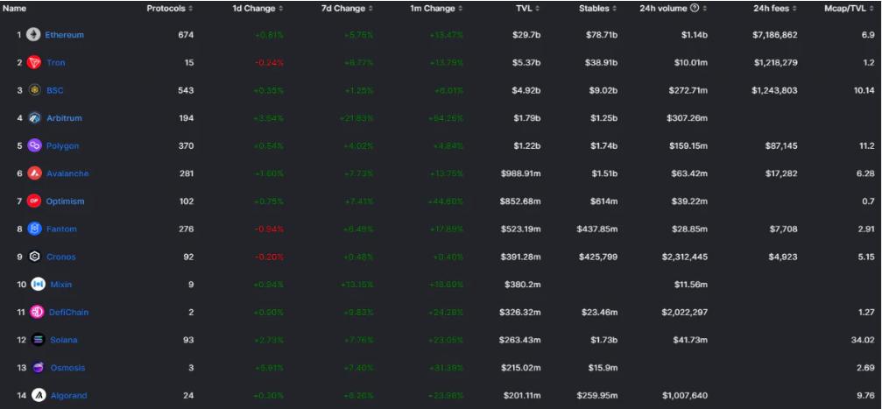This screenshot has width=882, height=409.
Task: Click the Avalanche chain logo icon
Action: 35,173
